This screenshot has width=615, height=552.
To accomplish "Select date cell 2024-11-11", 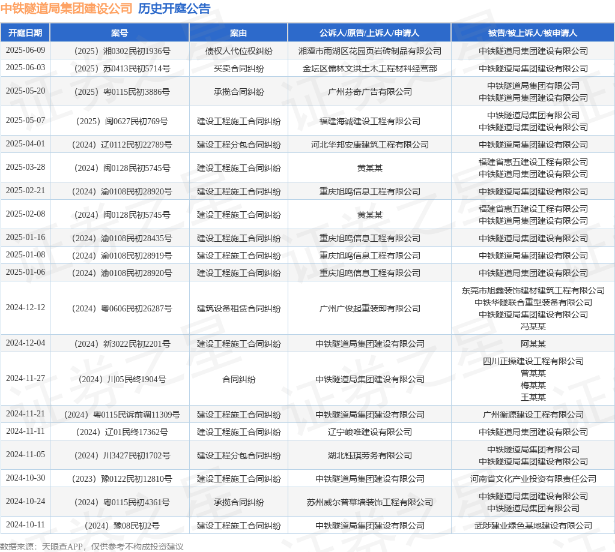I will (25, 431).
